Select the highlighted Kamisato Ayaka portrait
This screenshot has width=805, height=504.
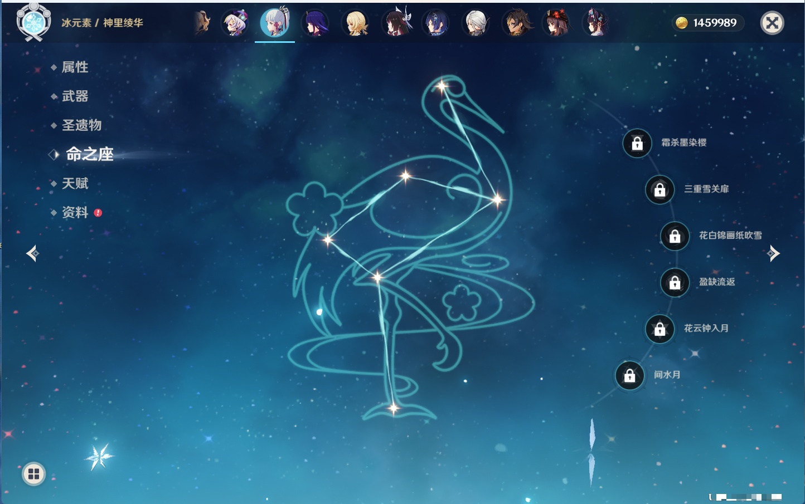point(275,23)
